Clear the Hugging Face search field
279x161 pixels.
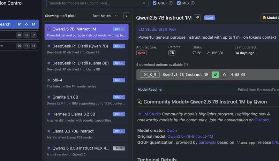pyautogui.click(x=144, y=3)
